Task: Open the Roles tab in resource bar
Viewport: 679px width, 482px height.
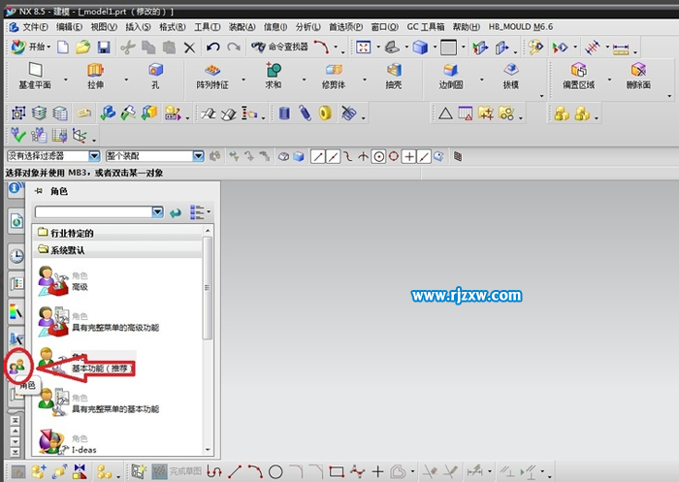Action: (x=16, y=367)
